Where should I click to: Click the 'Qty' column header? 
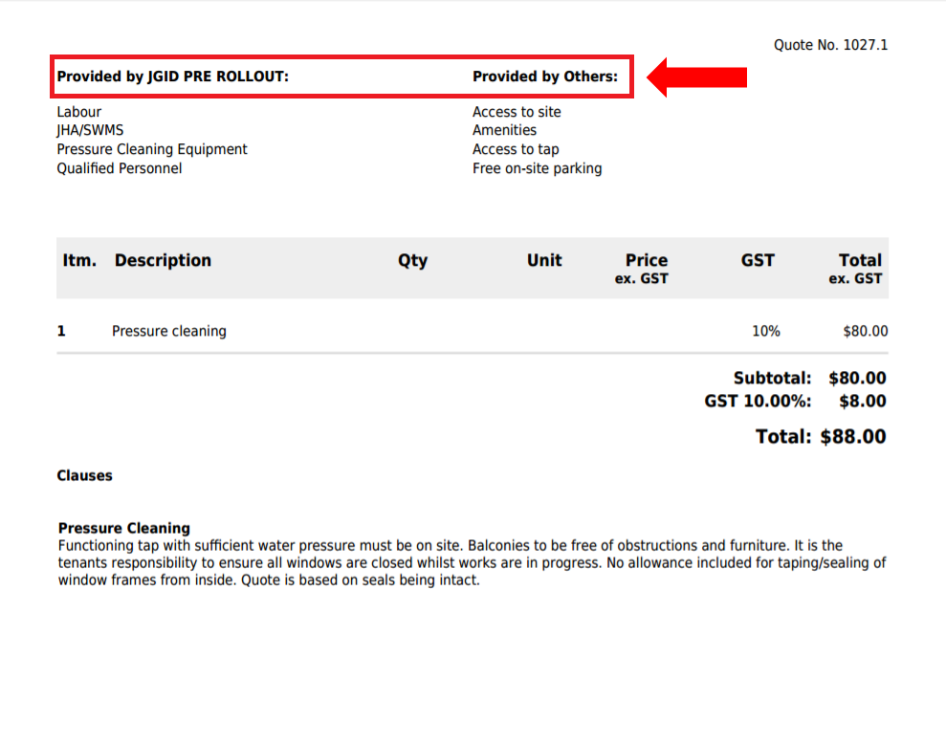(x=412, y=261)
